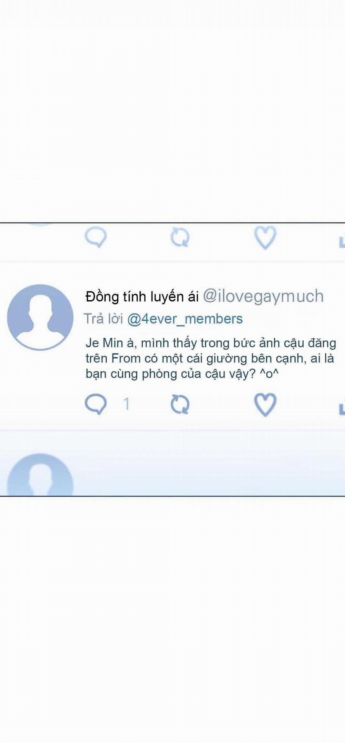Image resolution: width=345 pixels, height=743 pixels.
Task: Click the Trả lời label
Action: coord(103,319)
